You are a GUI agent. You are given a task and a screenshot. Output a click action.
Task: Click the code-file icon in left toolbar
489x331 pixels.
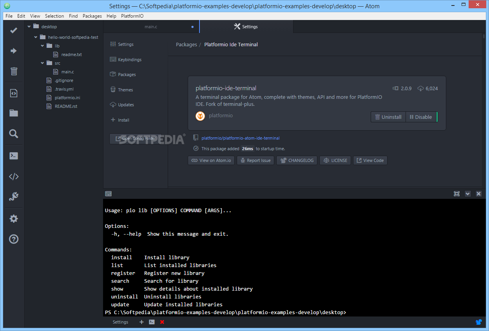(x=14, y=93)
